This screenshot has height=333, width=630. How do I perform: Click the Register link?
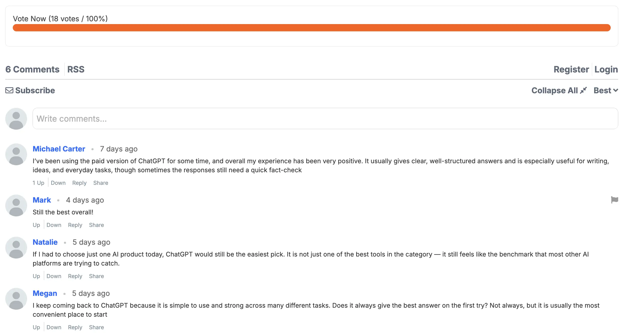(x=572, y=69)
